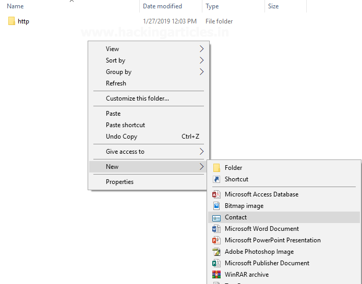The image size is (362, 284).
Task: Click the http folder icon
Action: 11,21
